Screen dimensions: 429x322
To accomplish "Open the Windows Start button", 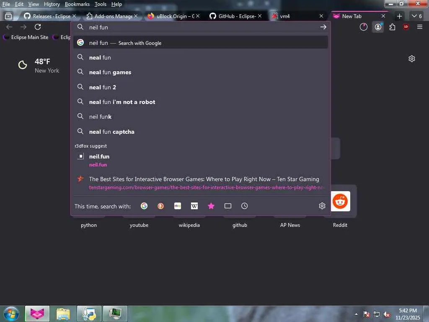I will coord(11,314).
